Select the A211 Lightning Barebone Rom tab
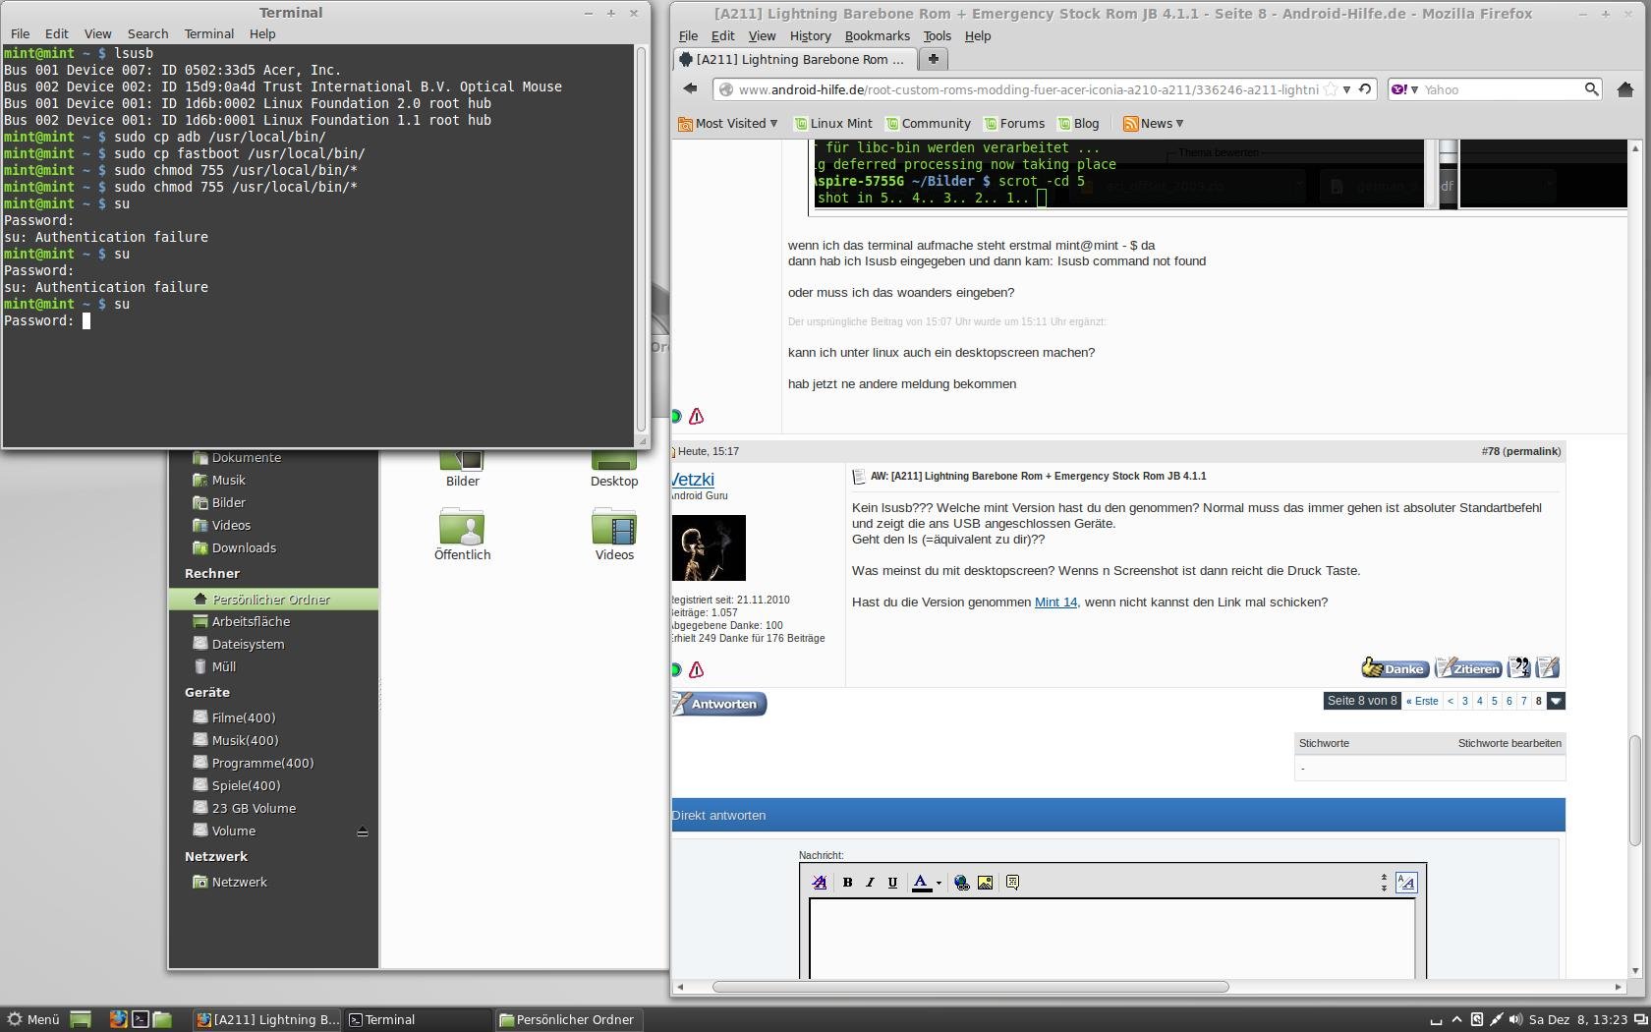Image resolution: width=1651 pixels, height=1032 pixels. coord(794,59)
